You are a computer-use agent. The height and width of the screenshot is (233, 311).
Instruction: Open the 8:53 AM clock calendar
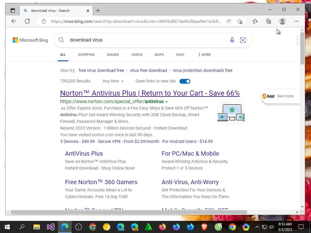point(285,227)
